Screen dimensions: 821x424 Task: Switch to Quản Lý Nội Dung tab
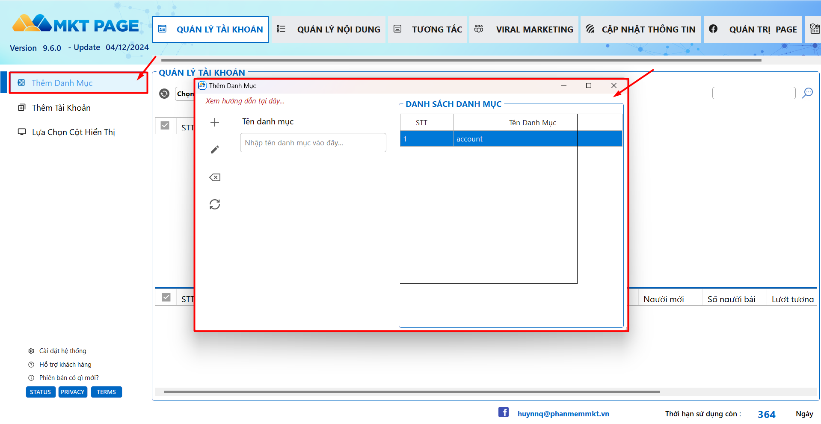(x=329, y=29)
